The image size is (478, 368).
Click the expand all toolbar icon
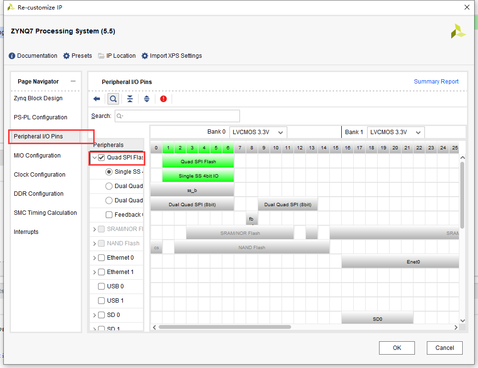(147, 99)
